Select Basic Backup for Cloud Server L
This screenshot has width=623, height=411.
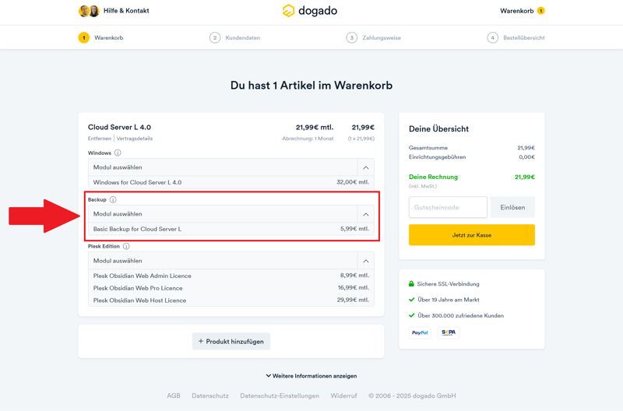tap(231, 230)
